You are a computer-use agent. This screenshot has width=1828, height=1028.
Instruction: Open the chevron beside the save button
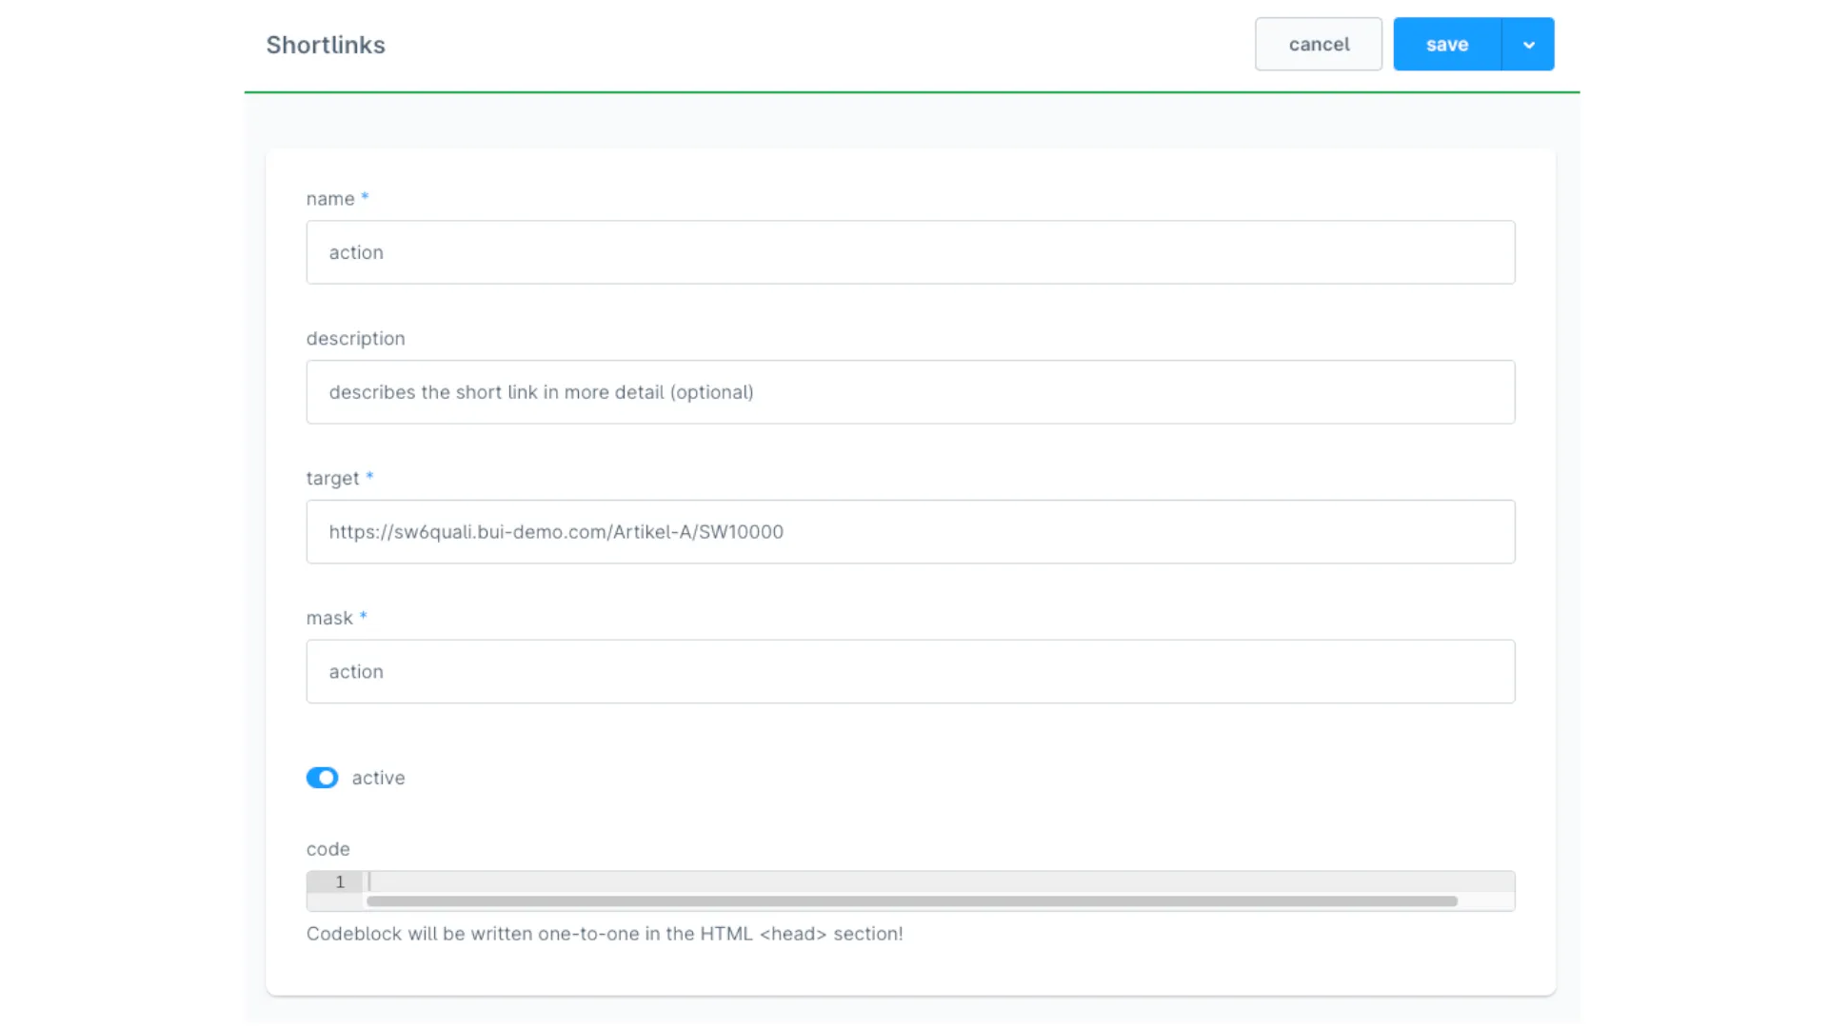click(x=1527, y=44)
